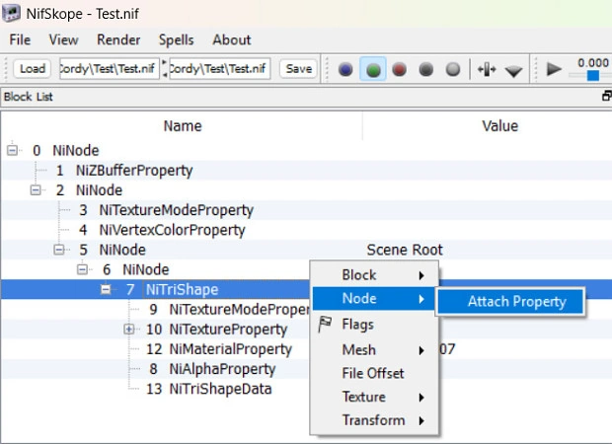The height and width of the screenshot is (444, 612).
Task: Open the View menu
Action: click(x=63, y=39)
